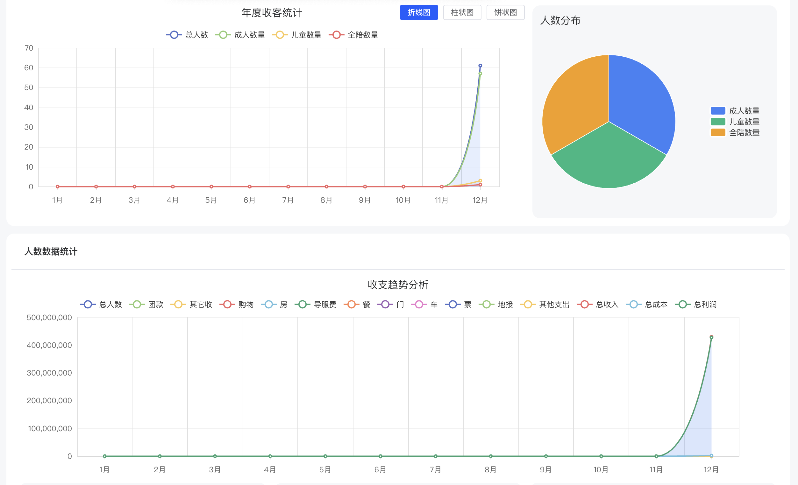The height and width of the screenshot is (485, 798).
Task: Switch chart to 柱状图 view
Action: (462, 12)
